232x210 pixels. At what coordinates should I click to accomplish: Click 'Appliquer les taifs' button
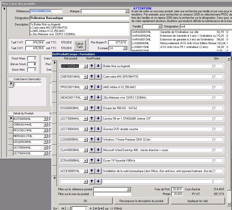point(198,201)
